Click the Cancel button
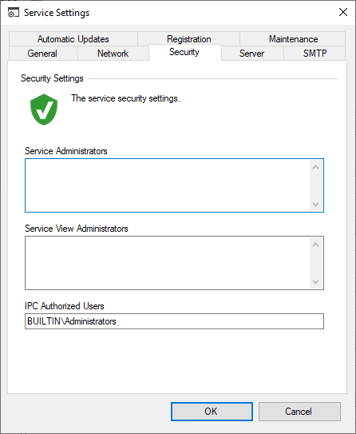 pos(299,412)
